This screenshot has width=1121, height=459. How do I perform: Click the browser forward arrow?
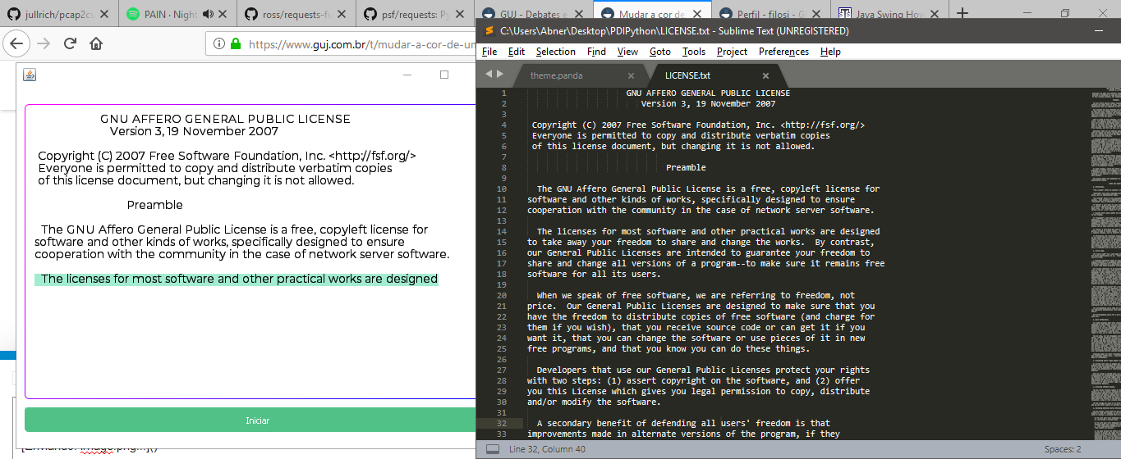point(44,43)
